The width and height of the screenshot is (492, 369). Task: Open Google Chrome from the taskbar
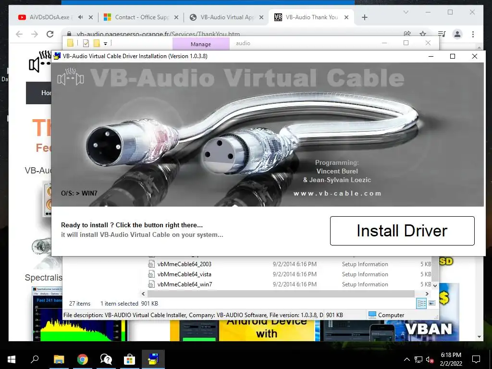[83, 359]
